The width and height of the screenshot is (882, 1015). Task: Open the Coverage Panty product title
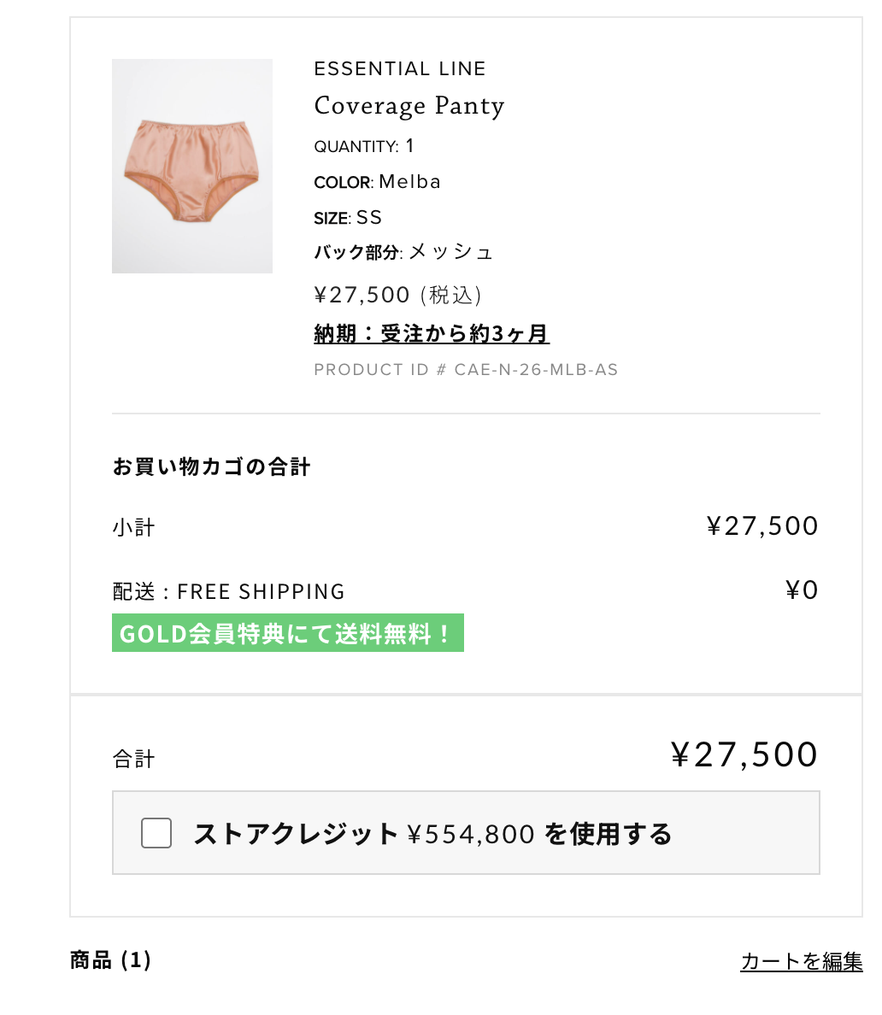click(409, 105)
